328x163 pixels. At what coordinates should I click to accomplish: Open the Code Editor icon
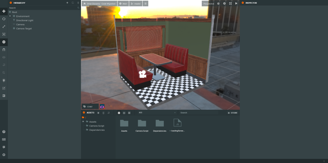click(4, 88)
